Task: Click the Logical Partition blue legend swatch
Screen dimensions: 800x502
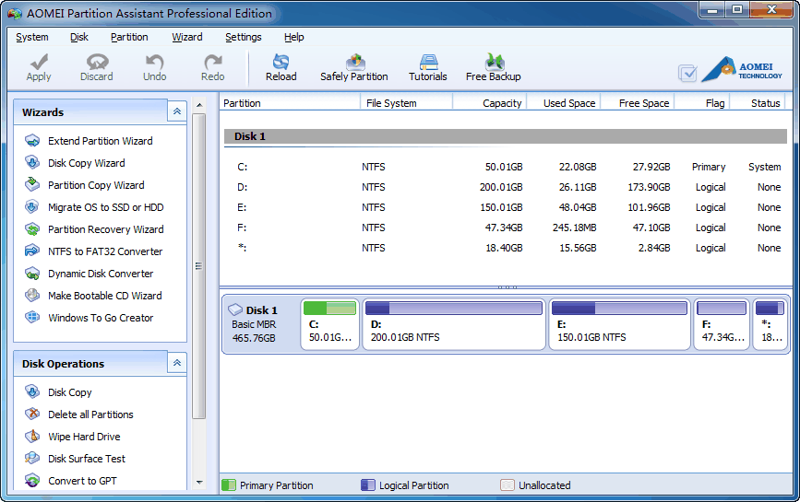Action: point(368,485)
